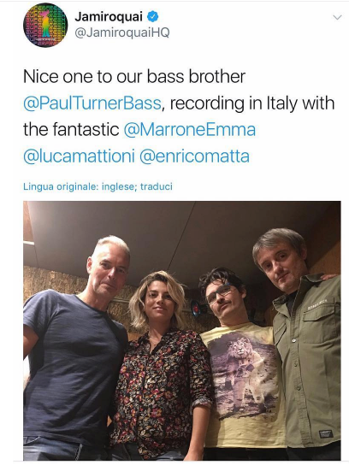Open the Jamiroquai display name
Image resolution: width=349 pixels, height=471 pixels.
(x=109, y=17)
